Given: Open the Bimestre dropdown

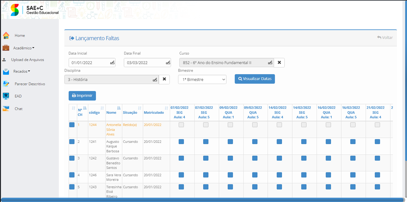Looking at the screenshot, I should (202, 80).
